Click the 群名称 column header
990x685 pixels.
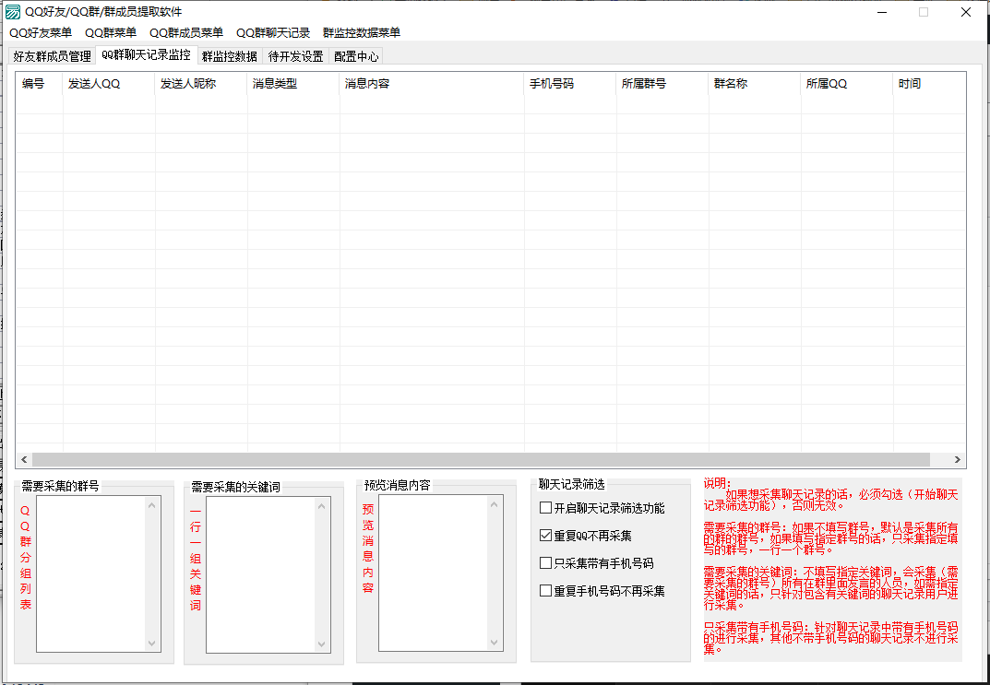(754, 83)
